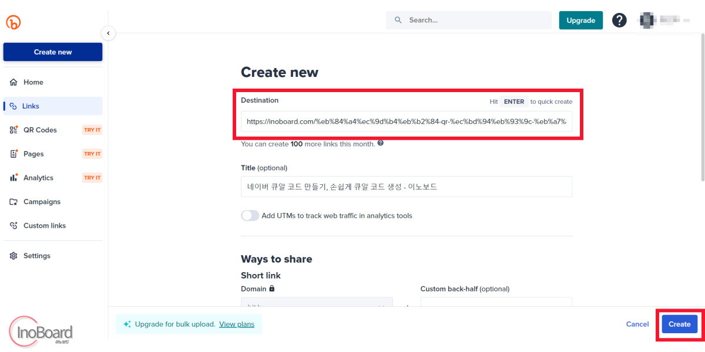Screen dimensions: 705x352
Task: Open the QR Codes menu item
Action: click(x=53, y=130)
